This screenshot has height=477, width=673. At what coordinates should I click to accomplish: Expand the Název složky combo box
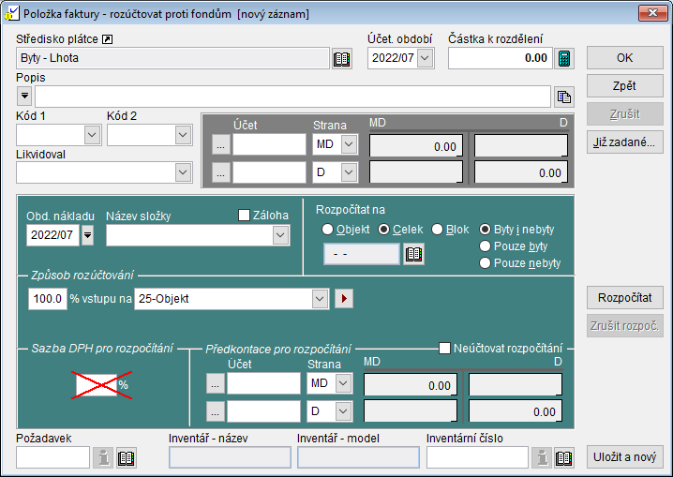pyautogui.click(x=279, y=235)
